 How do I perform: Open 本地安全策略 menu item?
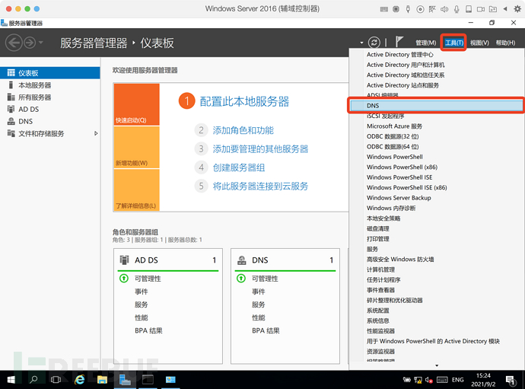[383, 218]
